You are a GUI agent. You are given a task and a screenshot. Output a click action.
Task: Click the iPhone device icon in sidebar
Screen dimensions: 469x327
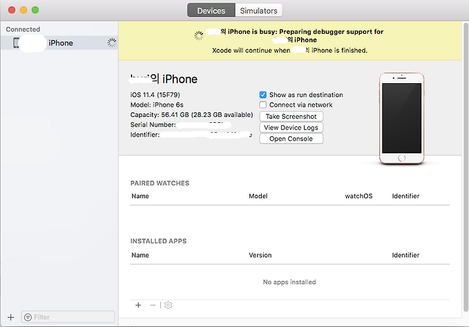(x=16, y=43)
